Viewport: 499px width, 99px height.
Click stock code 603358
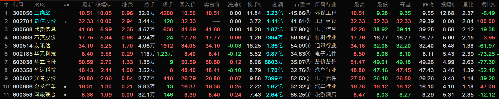coord(23,70)
